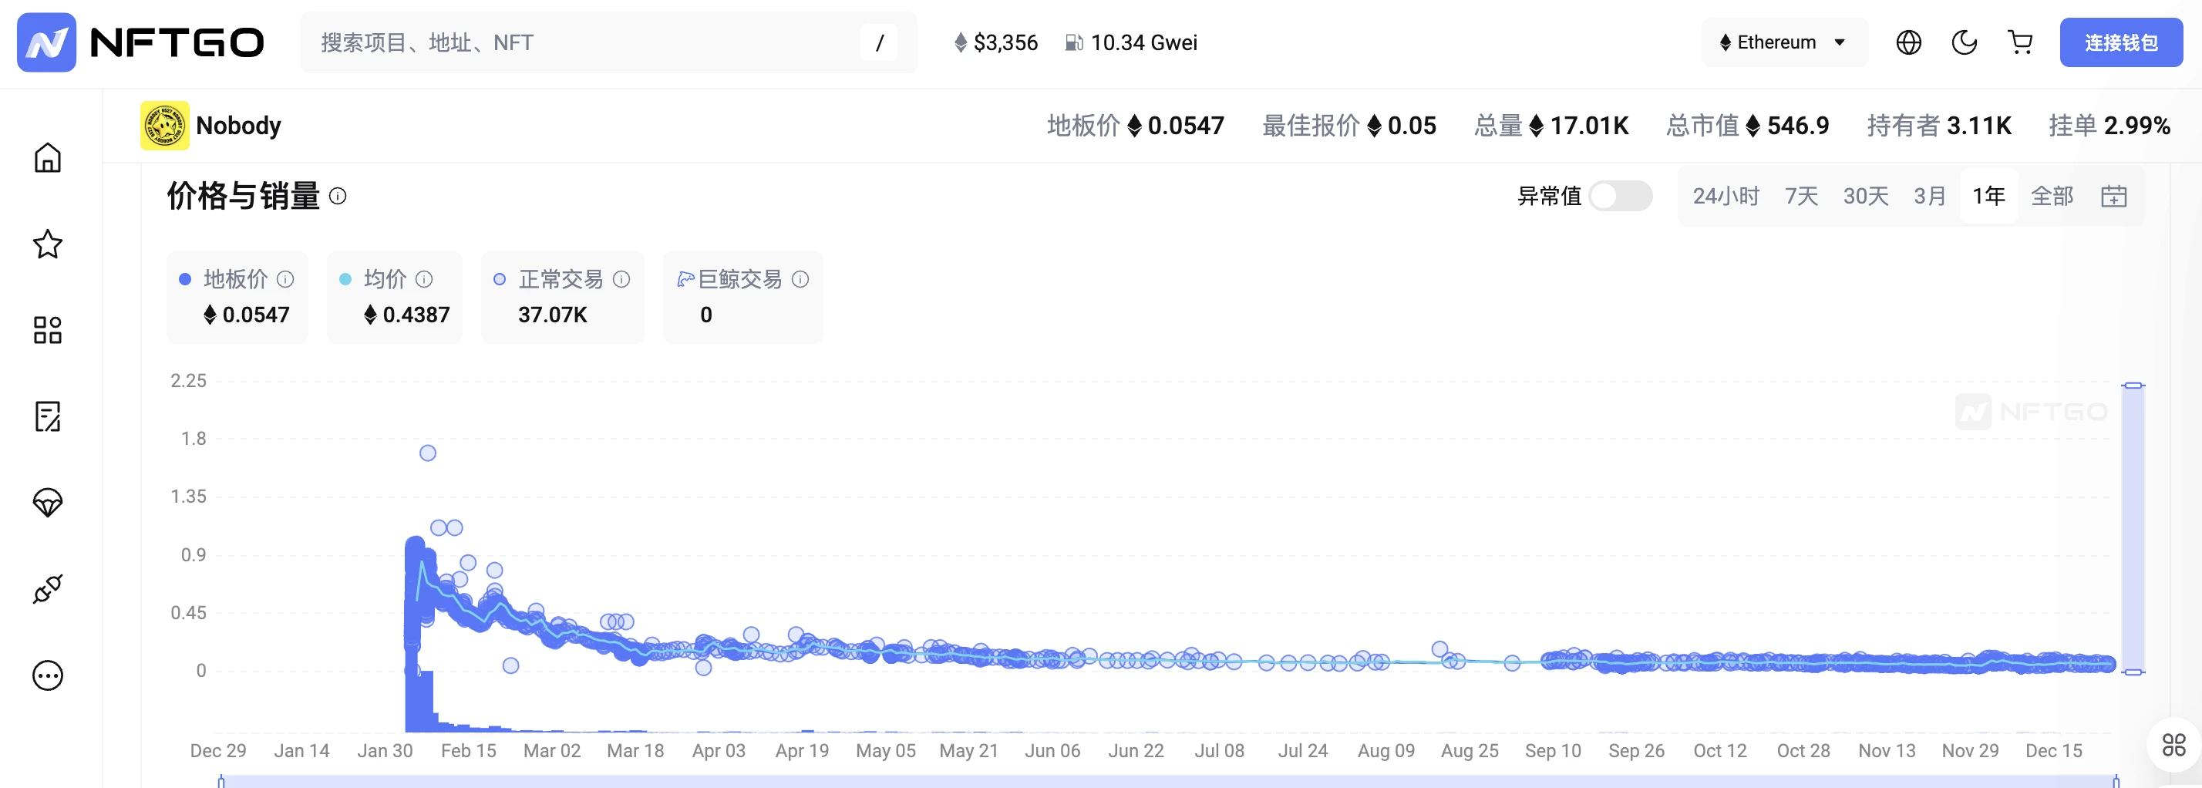Expand the Ethereum network dropdown
Screen dimensions: 2202x788
pos(1783,42)
